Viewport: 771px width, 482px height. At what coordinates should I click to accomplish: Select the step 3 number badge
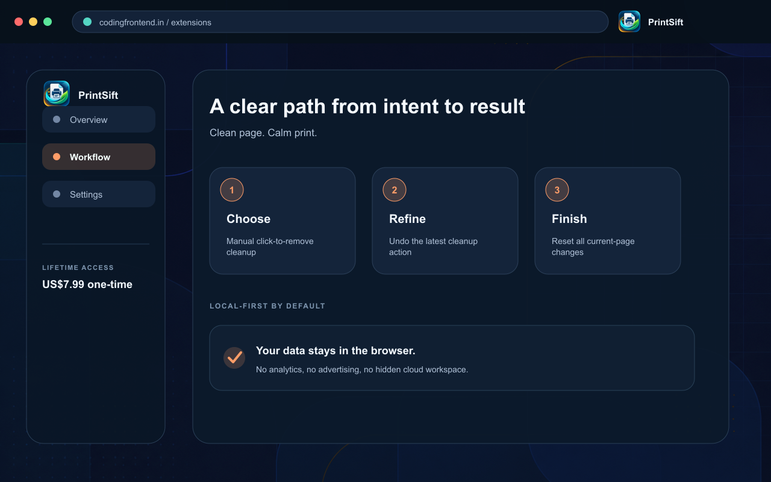(x=557, y=190)
